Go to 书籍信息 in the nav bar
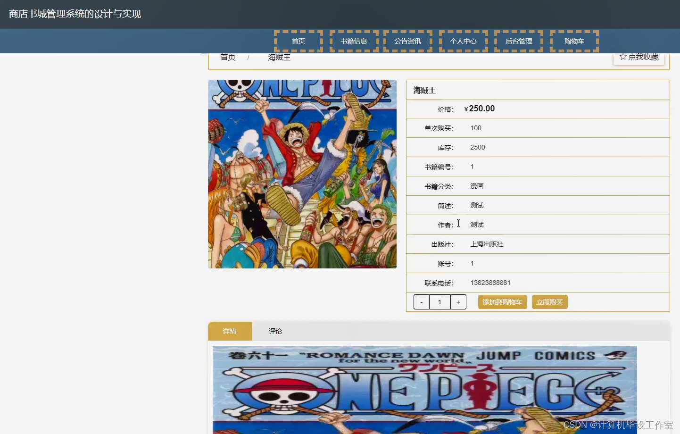The height and width of the screenshot is (434, 680). (x=354, y=41)
